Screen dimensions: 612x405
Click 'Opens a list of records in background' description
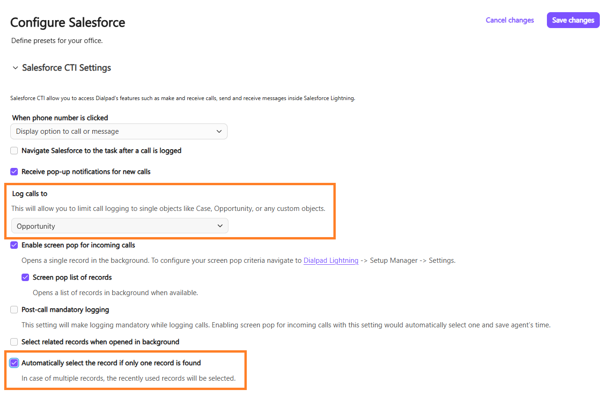115,293
